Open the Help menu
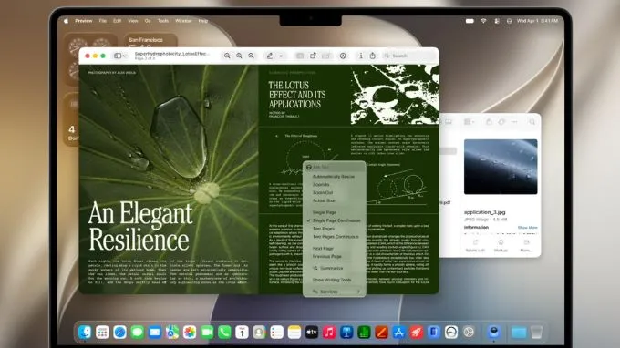This screenshot has width=620, height=348. pyautogui.click(x=202, y=21)
